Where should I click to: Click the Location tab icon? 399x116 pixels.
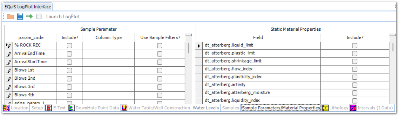(6, 108)
